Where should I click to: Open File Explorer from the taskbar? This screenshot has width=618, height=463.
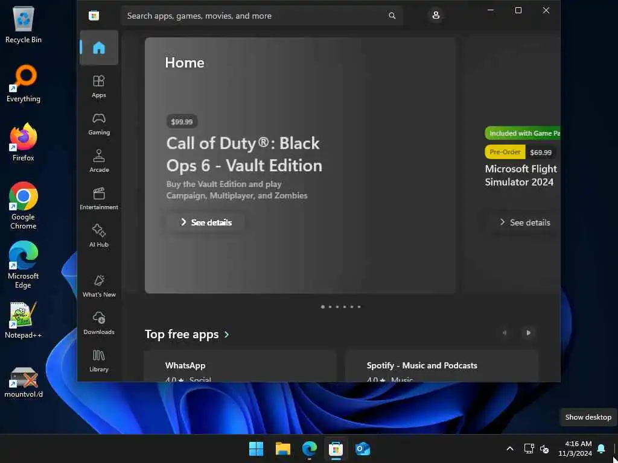point(283,449)
